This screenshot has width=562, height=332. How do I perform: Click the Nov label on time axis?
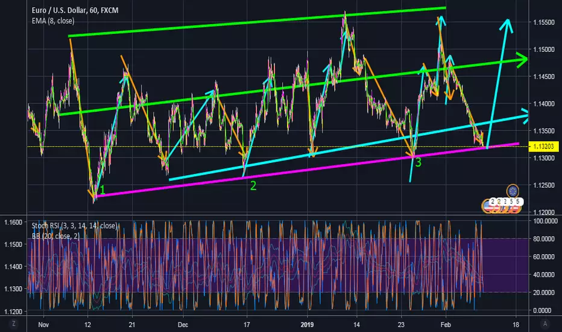coord(43,325)
